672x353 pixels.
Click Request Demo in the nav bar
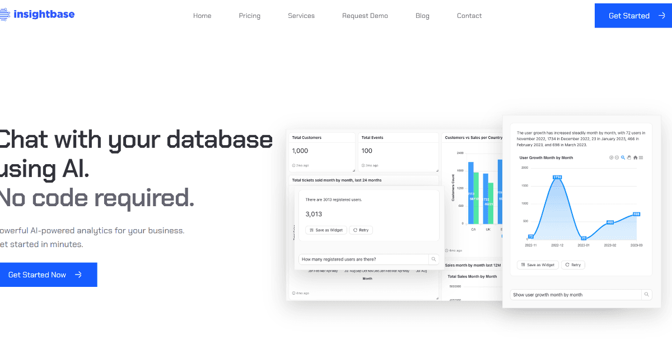(x=365, y=16)
